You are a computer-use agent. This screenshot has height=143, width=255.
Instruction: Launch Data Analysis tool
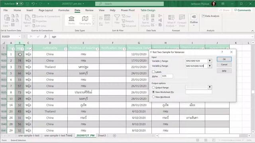(211, 16)
